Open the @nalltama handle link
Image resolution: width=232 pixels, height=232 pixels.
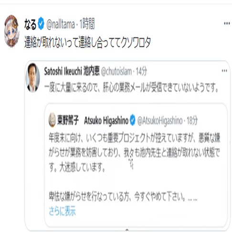click(61, 24)
